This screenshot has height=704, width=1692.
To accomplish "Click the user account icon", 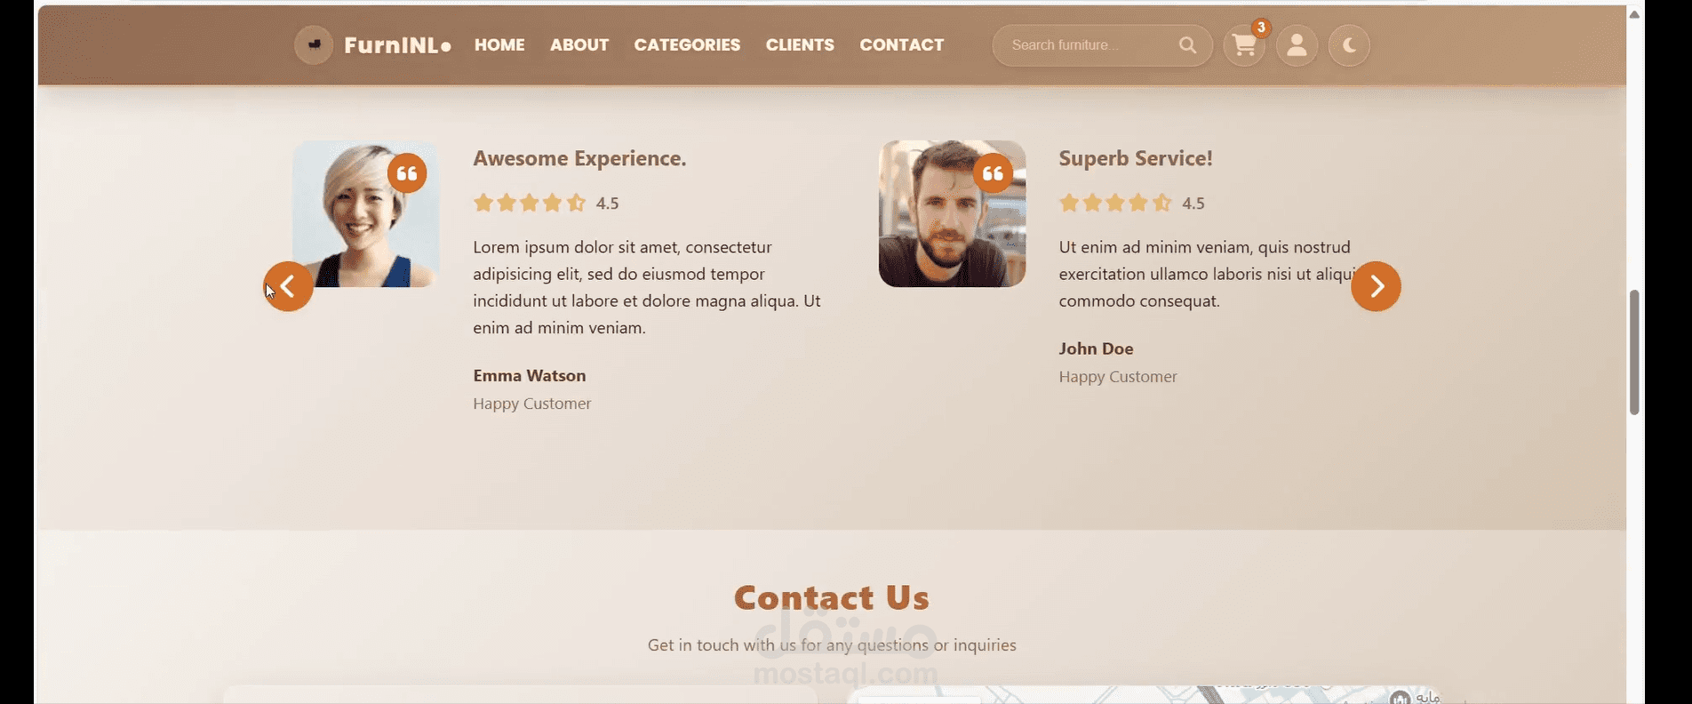I will [x=1297, y=45].
